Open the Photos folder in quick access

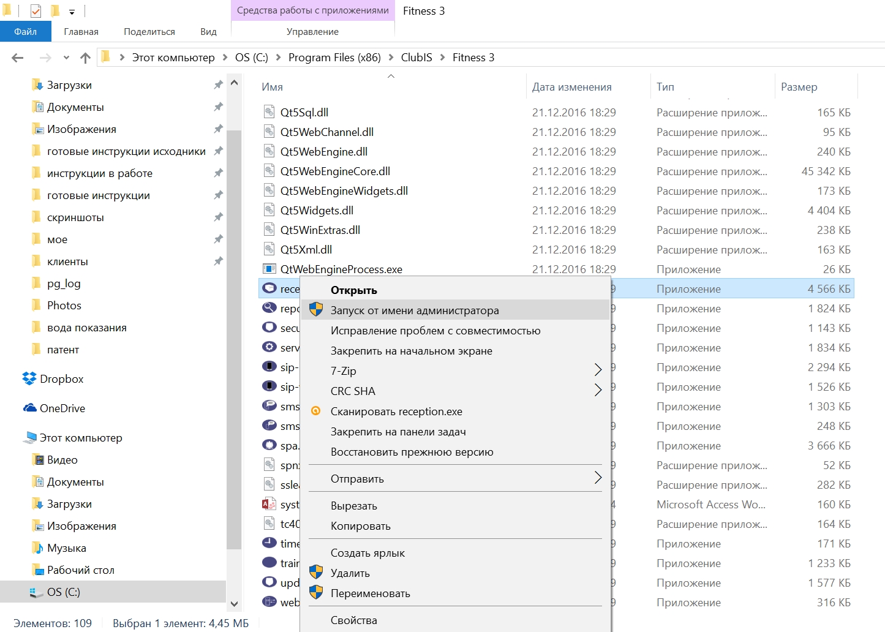pyautogui.click(x=64, y=306)
